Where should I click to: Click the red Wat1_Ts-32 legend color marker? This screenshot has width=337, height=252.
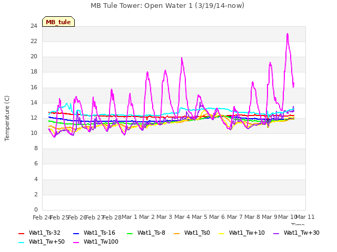(21, 233)
